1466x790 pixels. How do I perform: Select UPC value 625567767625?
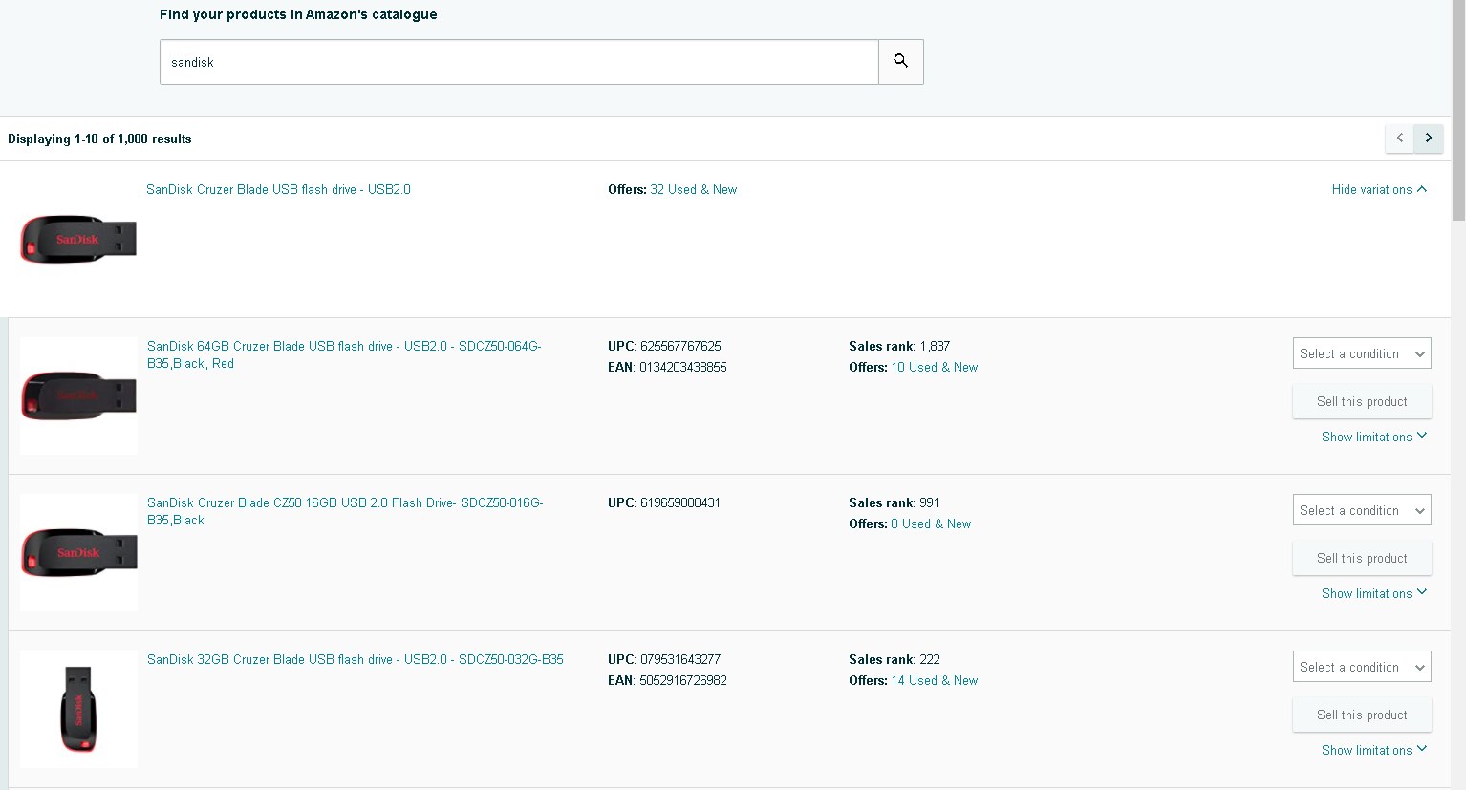680,346
